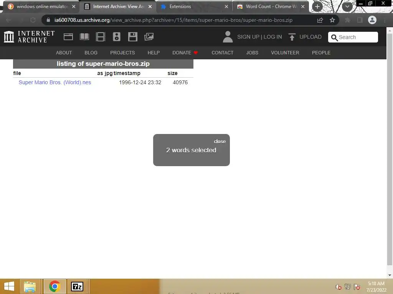393x294 pixels.
Task: Click the listing of super-mario-bros.zip heading
Action: (x=103, y=64)
